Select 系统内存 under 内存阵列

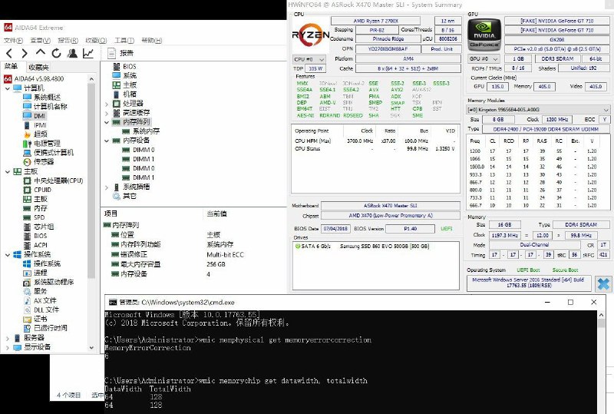pos(146,131)
